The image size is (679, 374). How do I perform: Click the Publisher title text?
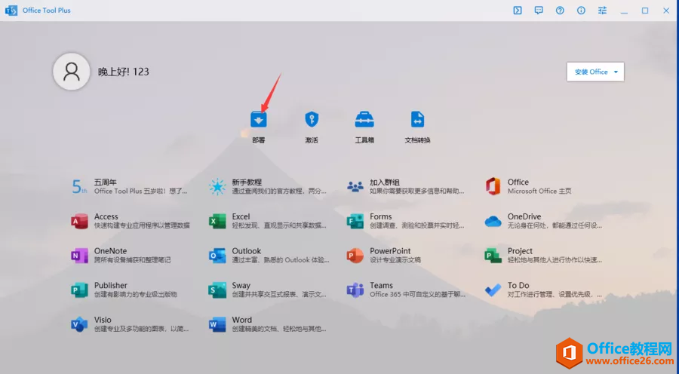111,285
